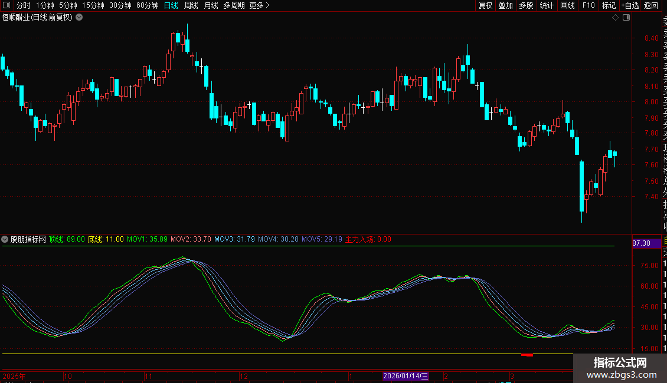Click the 主力入场: 0.00 readout

tap(368, 239)
